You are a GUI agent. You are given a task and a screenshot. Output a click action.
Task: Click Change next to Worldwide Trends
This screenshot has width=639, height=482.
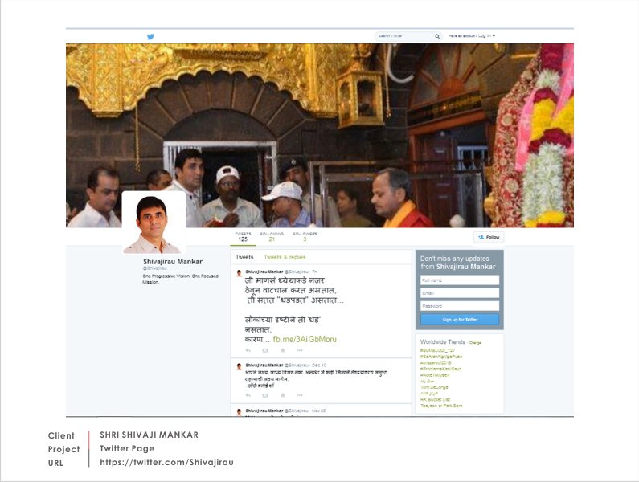pyautogui.click(x=475, y=342)
